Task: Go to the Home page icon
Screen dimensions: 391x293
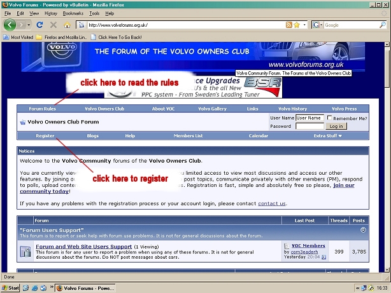Action: click(67, 25)
